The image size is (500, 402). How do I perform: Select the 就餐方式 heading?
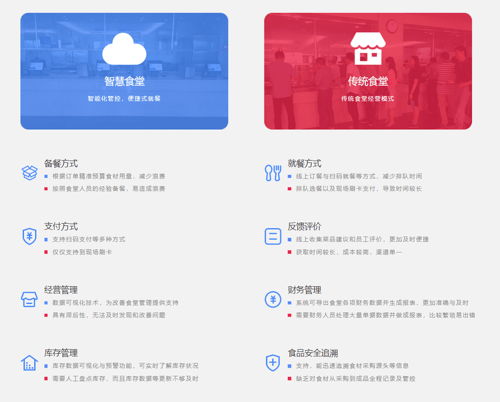tap(304, 164)
